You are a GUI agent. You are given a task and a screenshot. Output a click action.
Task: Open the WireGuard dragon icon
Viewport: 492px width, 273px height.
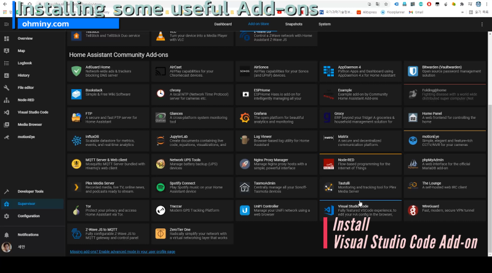pos(413,210)
